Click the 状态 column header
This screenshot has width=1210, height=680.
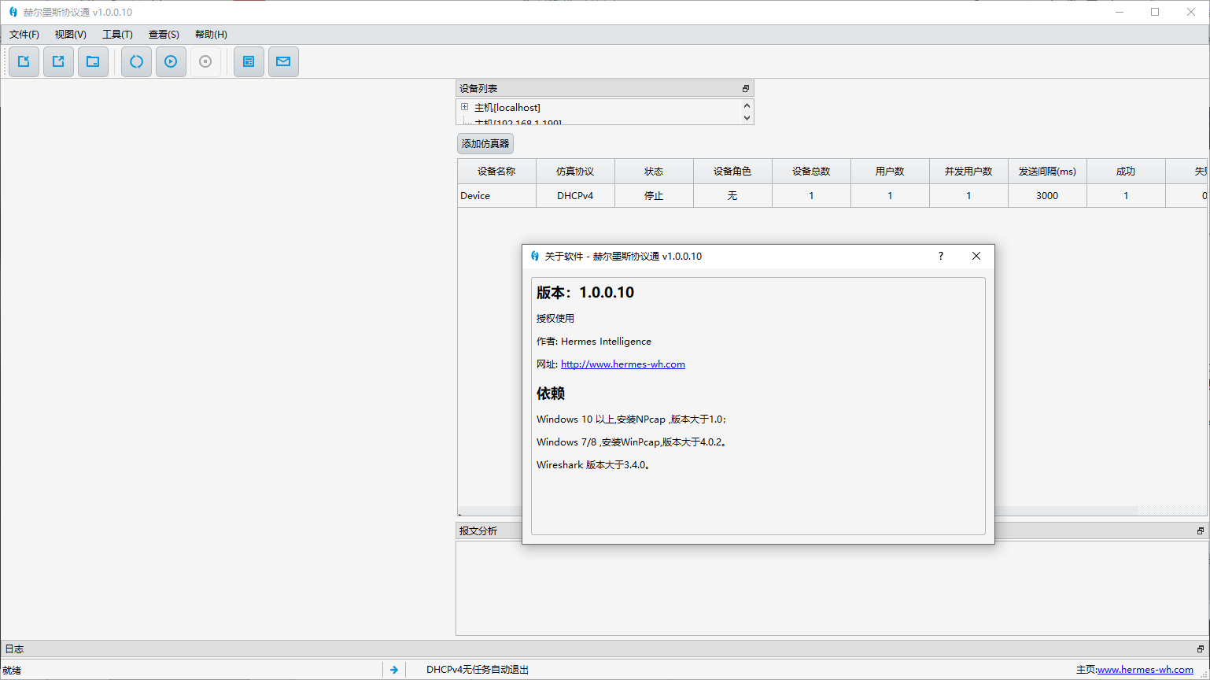tap(654, 172)
